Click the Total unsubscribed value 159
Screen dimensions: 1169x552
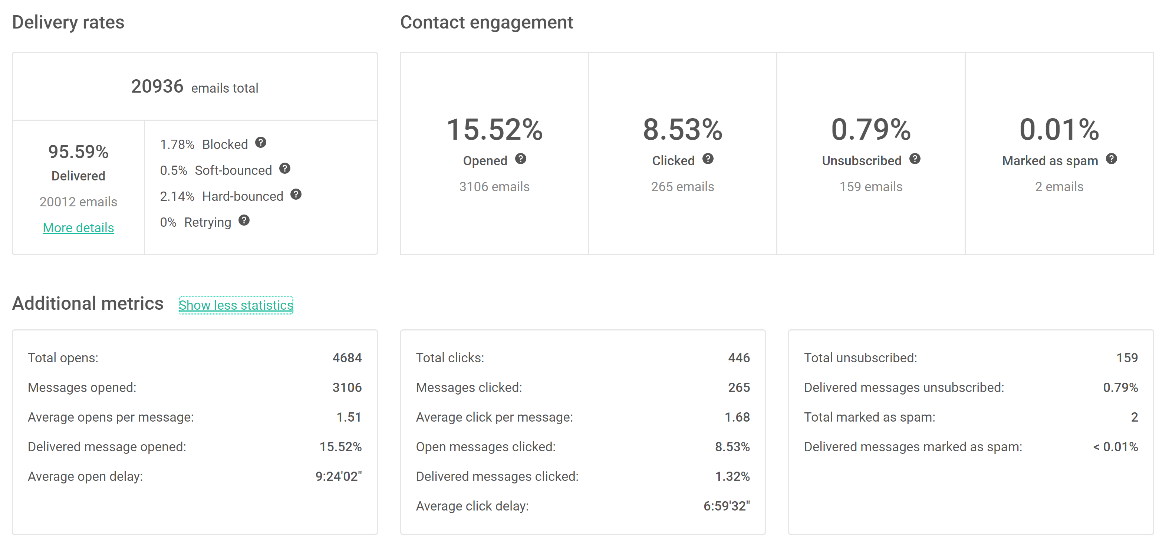click(x=1127, y=358)
